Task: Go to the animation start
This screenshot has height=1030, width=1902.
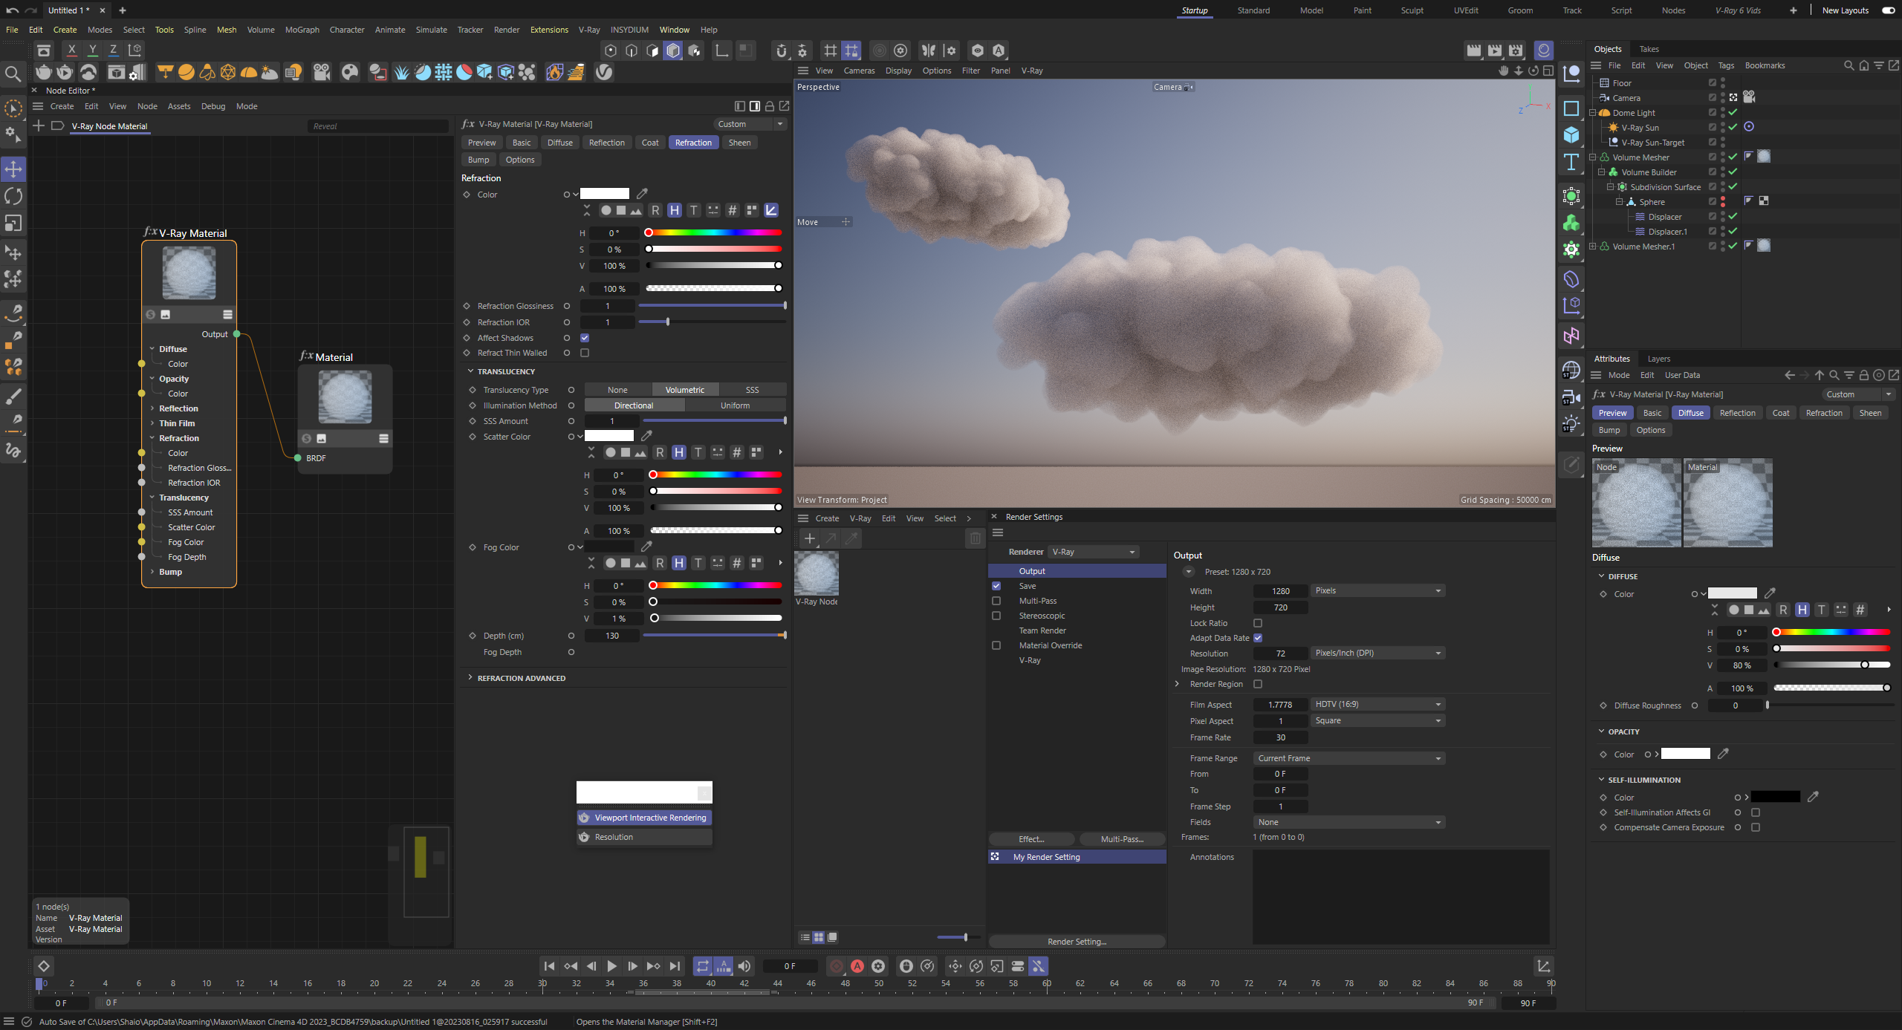Action: 549,966
